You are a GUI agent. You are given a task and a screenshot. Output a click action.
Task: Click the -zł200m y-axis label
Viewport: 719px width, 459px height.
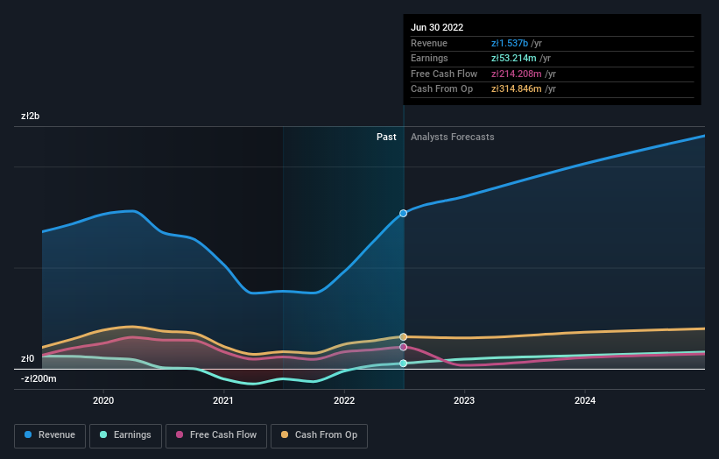point(39,378)
